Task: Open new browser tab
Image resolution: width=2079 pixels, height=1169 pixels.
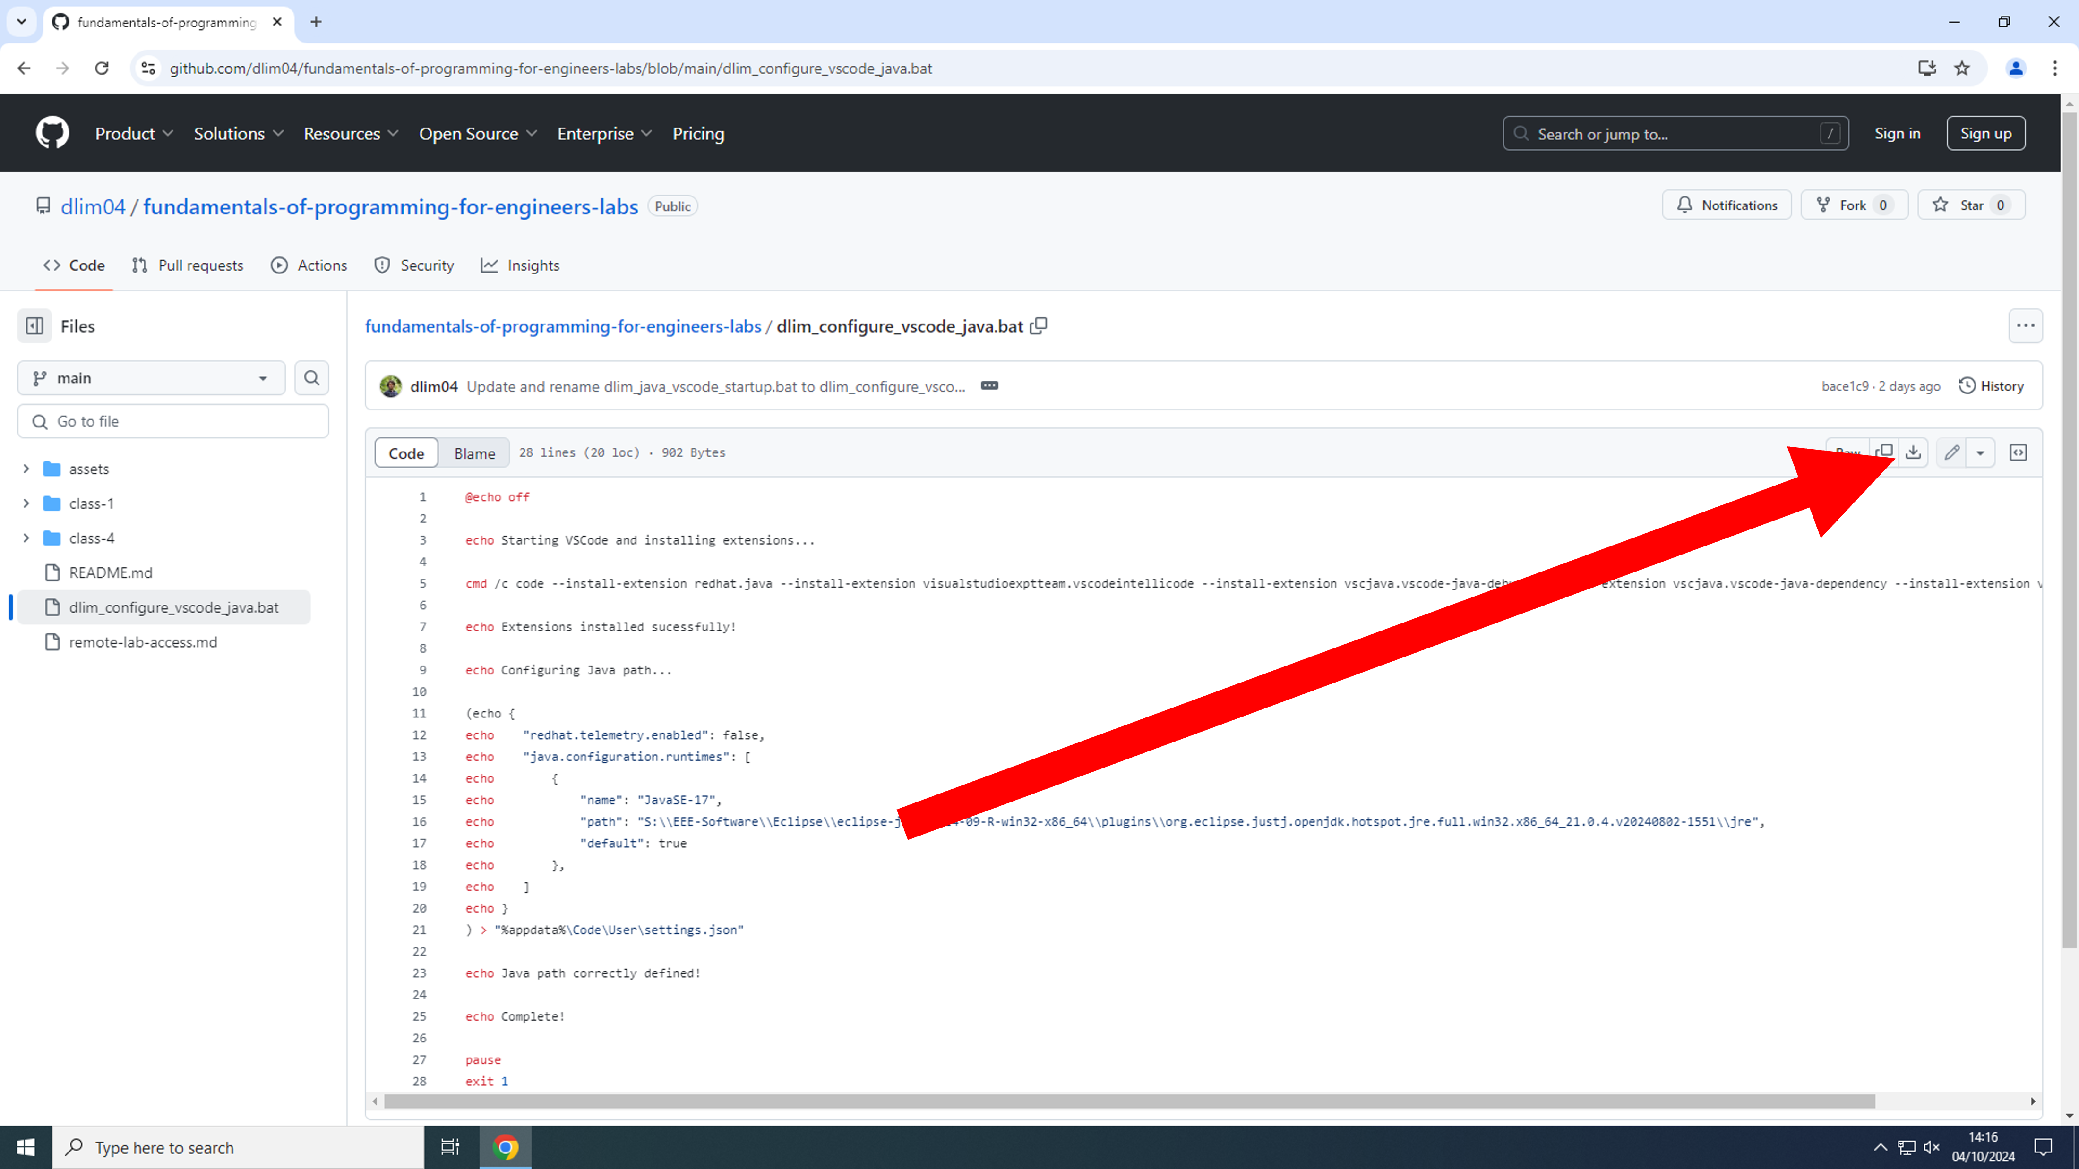Action: click(317, 22)
